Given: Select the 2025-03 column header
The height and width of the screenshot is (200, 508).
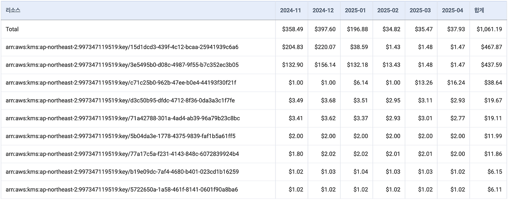Looking at the screenshot, I should tap(420, 10).
